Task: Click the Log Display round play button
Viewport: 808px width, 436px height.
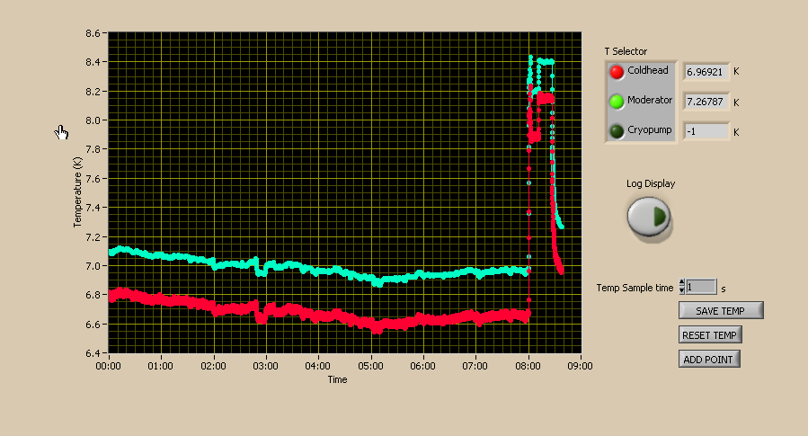Action: pyautogui.click(x=649, y=217)
